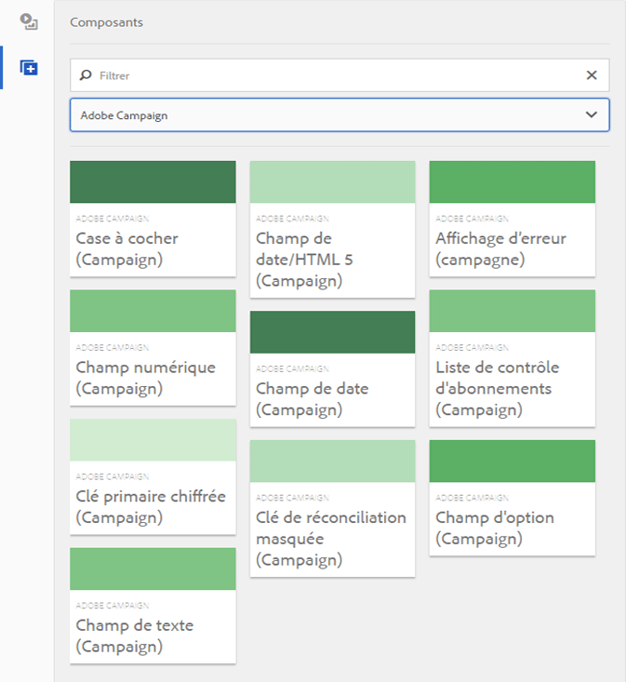The image size is (626, 682).
Task: Click the search magnifier icon in Filtrer field
Action: pyautogui.click(x=86, y=75)
